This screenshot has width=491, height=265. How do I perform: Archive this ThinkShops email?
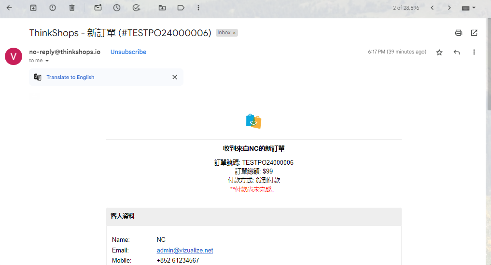coord(33,8)
